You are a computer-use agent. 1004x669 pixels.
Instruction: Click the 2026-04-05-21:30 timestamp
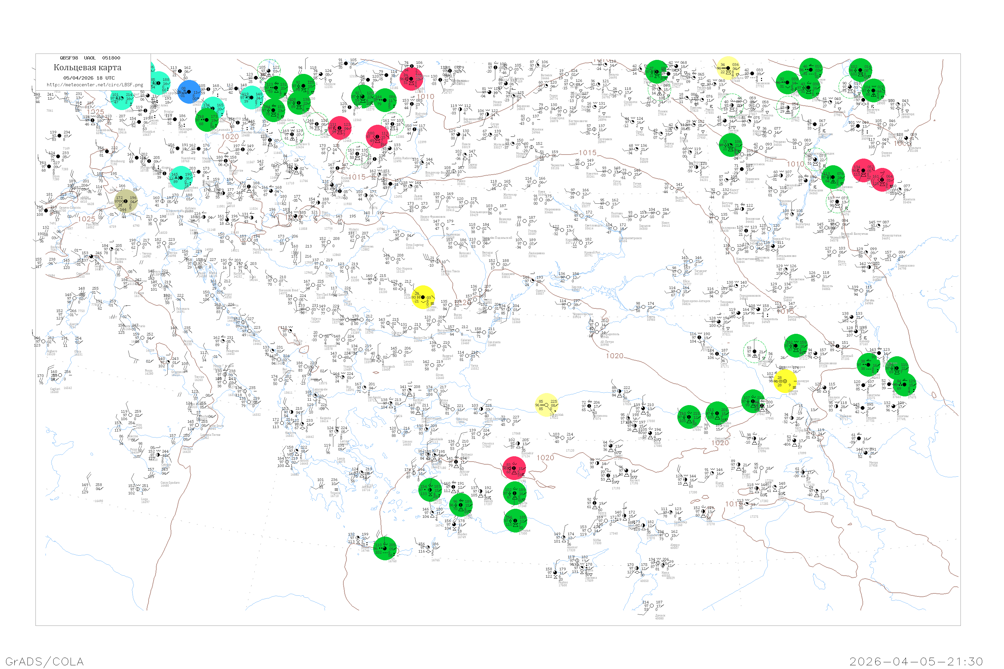pyautogui.click(x=916, y=661)
